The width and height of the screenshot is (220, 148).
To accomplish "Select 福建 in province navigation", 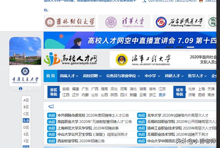I will (x=76, y=89).
